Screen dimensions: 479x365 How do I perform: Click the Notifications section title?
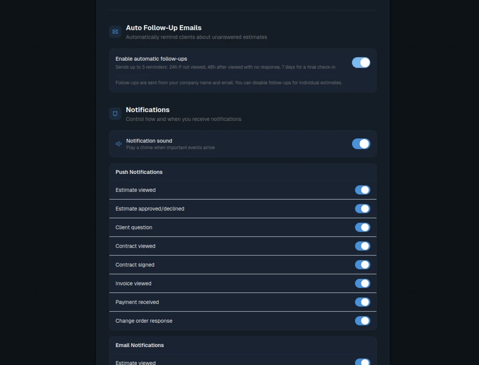pos(148,110)
